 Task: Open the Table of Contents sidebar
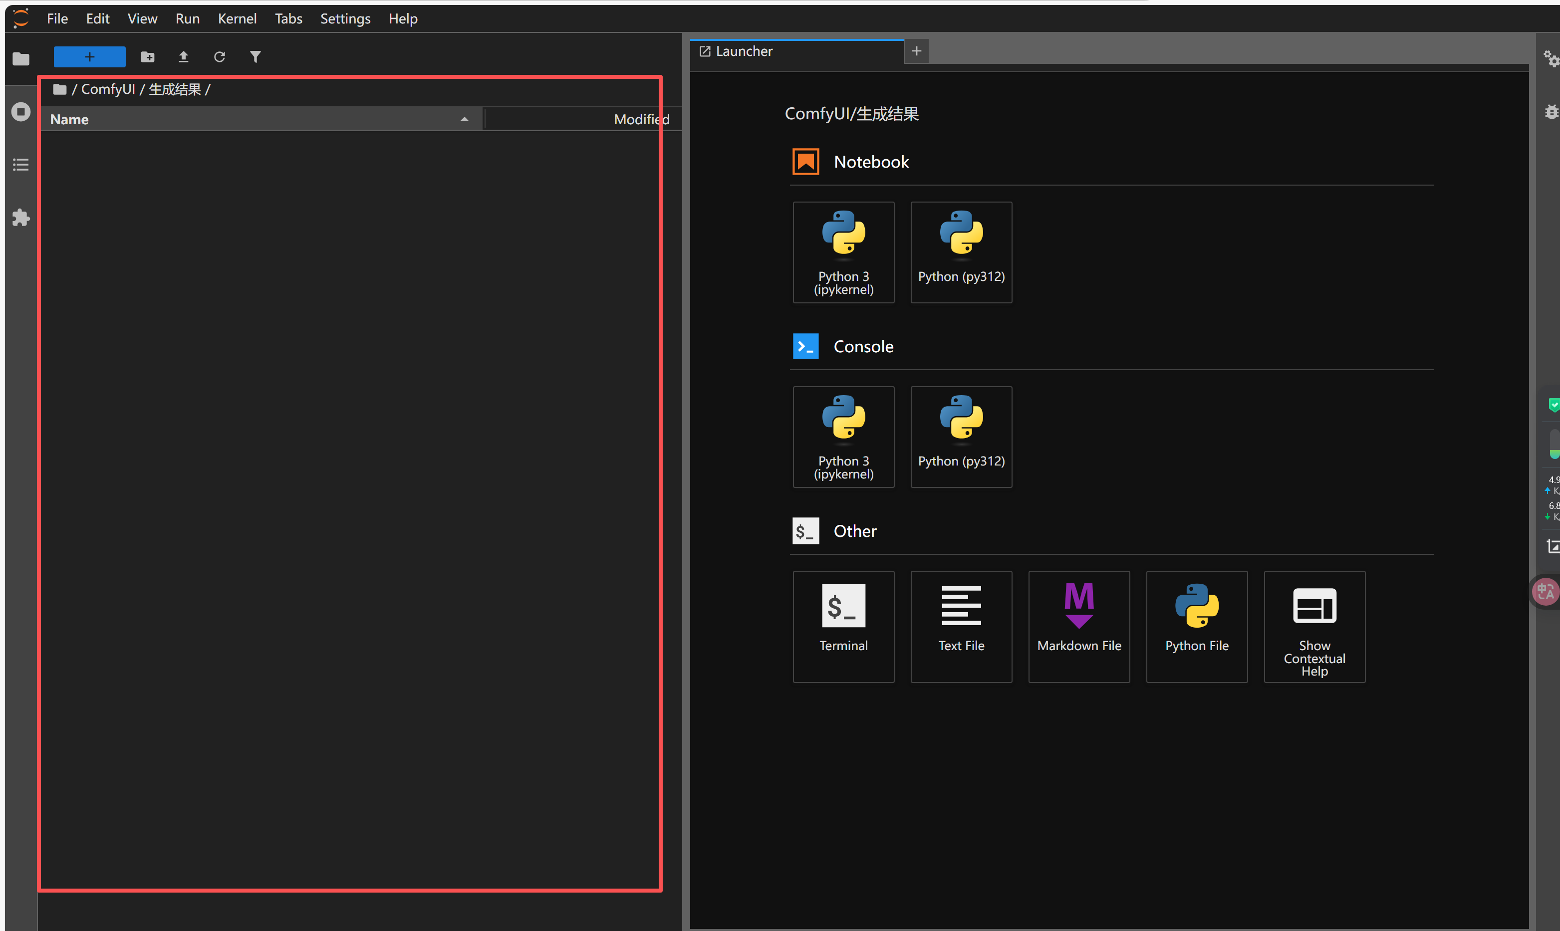(20, 165)
